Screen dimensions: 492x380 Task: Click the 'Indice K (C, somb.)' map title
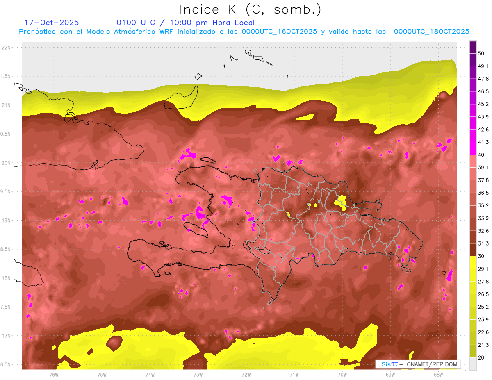point(251,9)
